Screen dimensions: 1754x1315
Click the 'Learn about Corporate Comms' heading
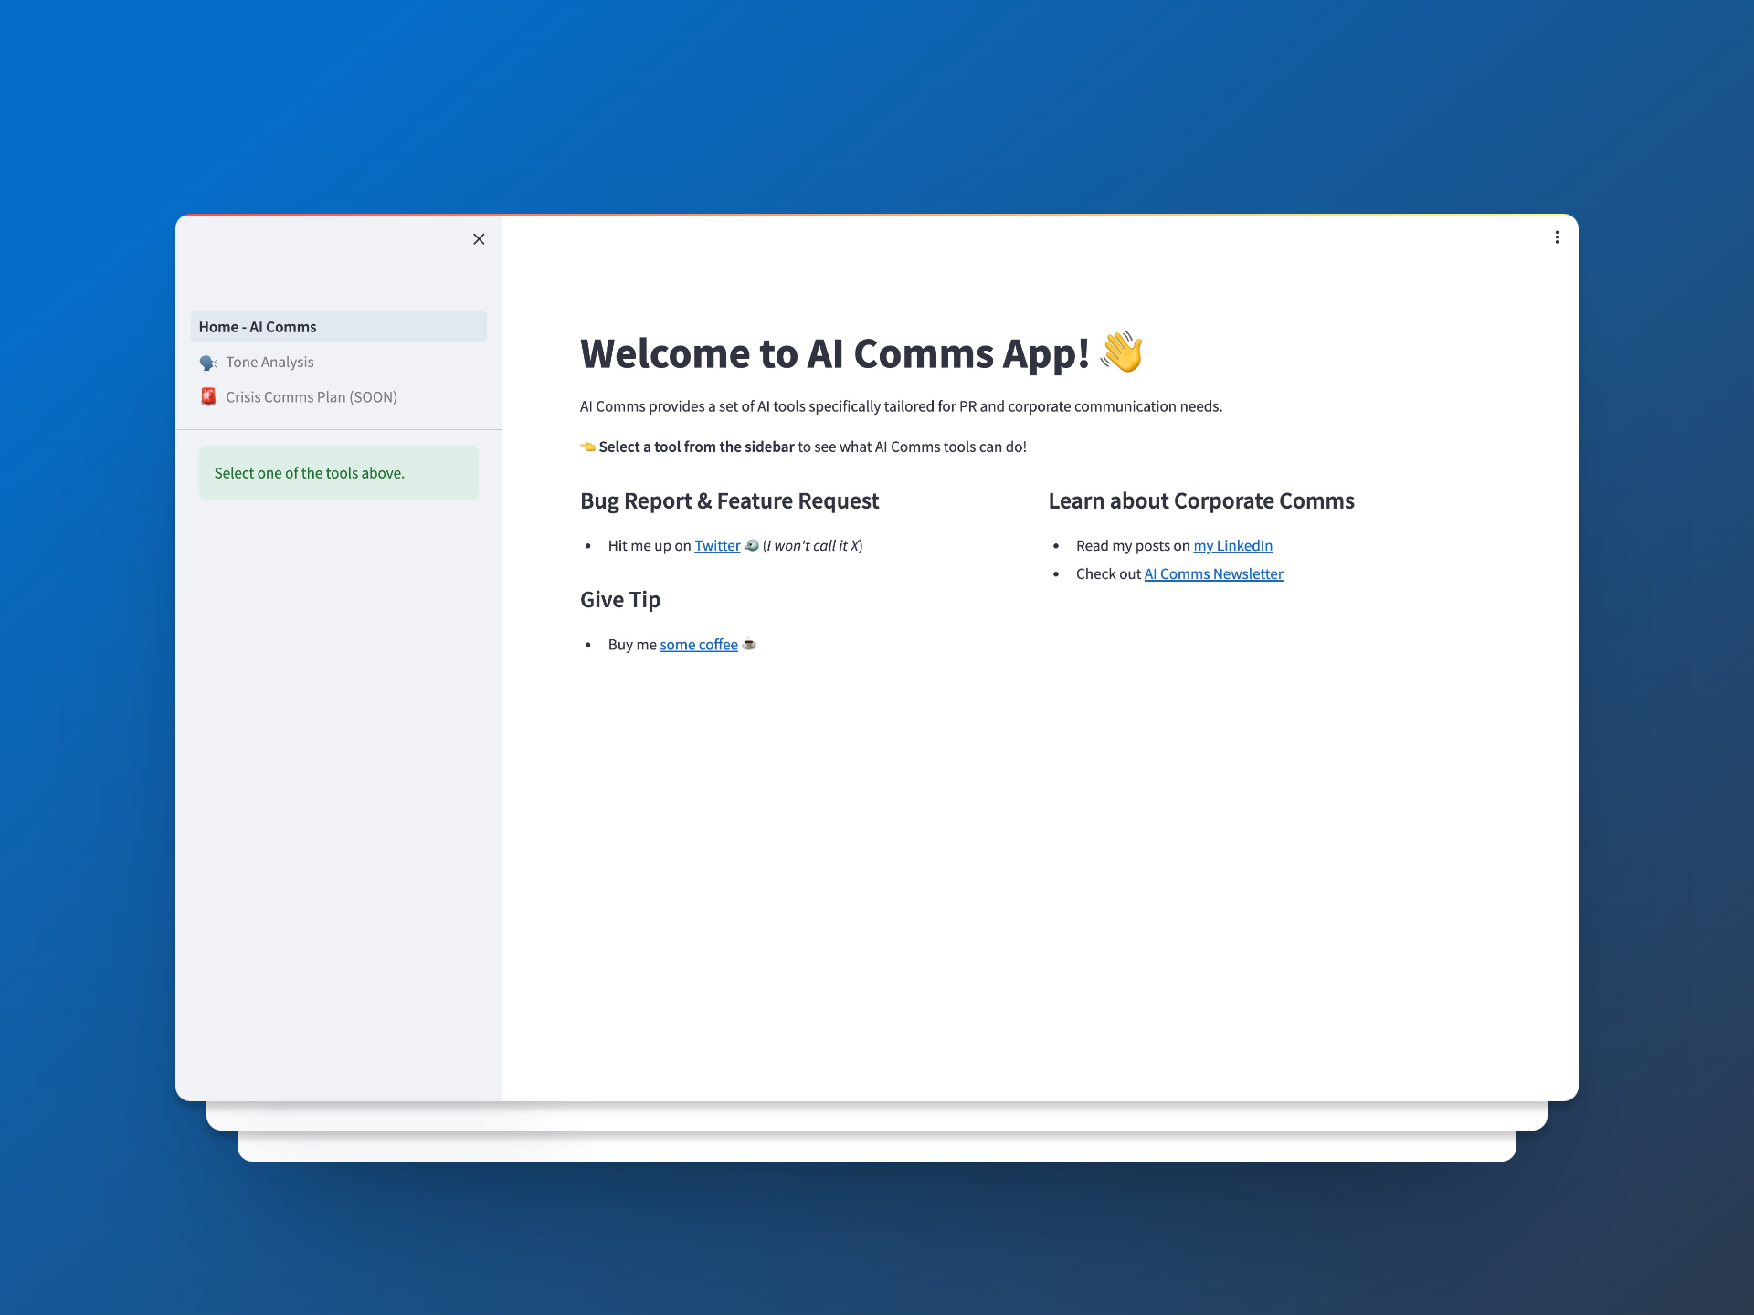1200,501
